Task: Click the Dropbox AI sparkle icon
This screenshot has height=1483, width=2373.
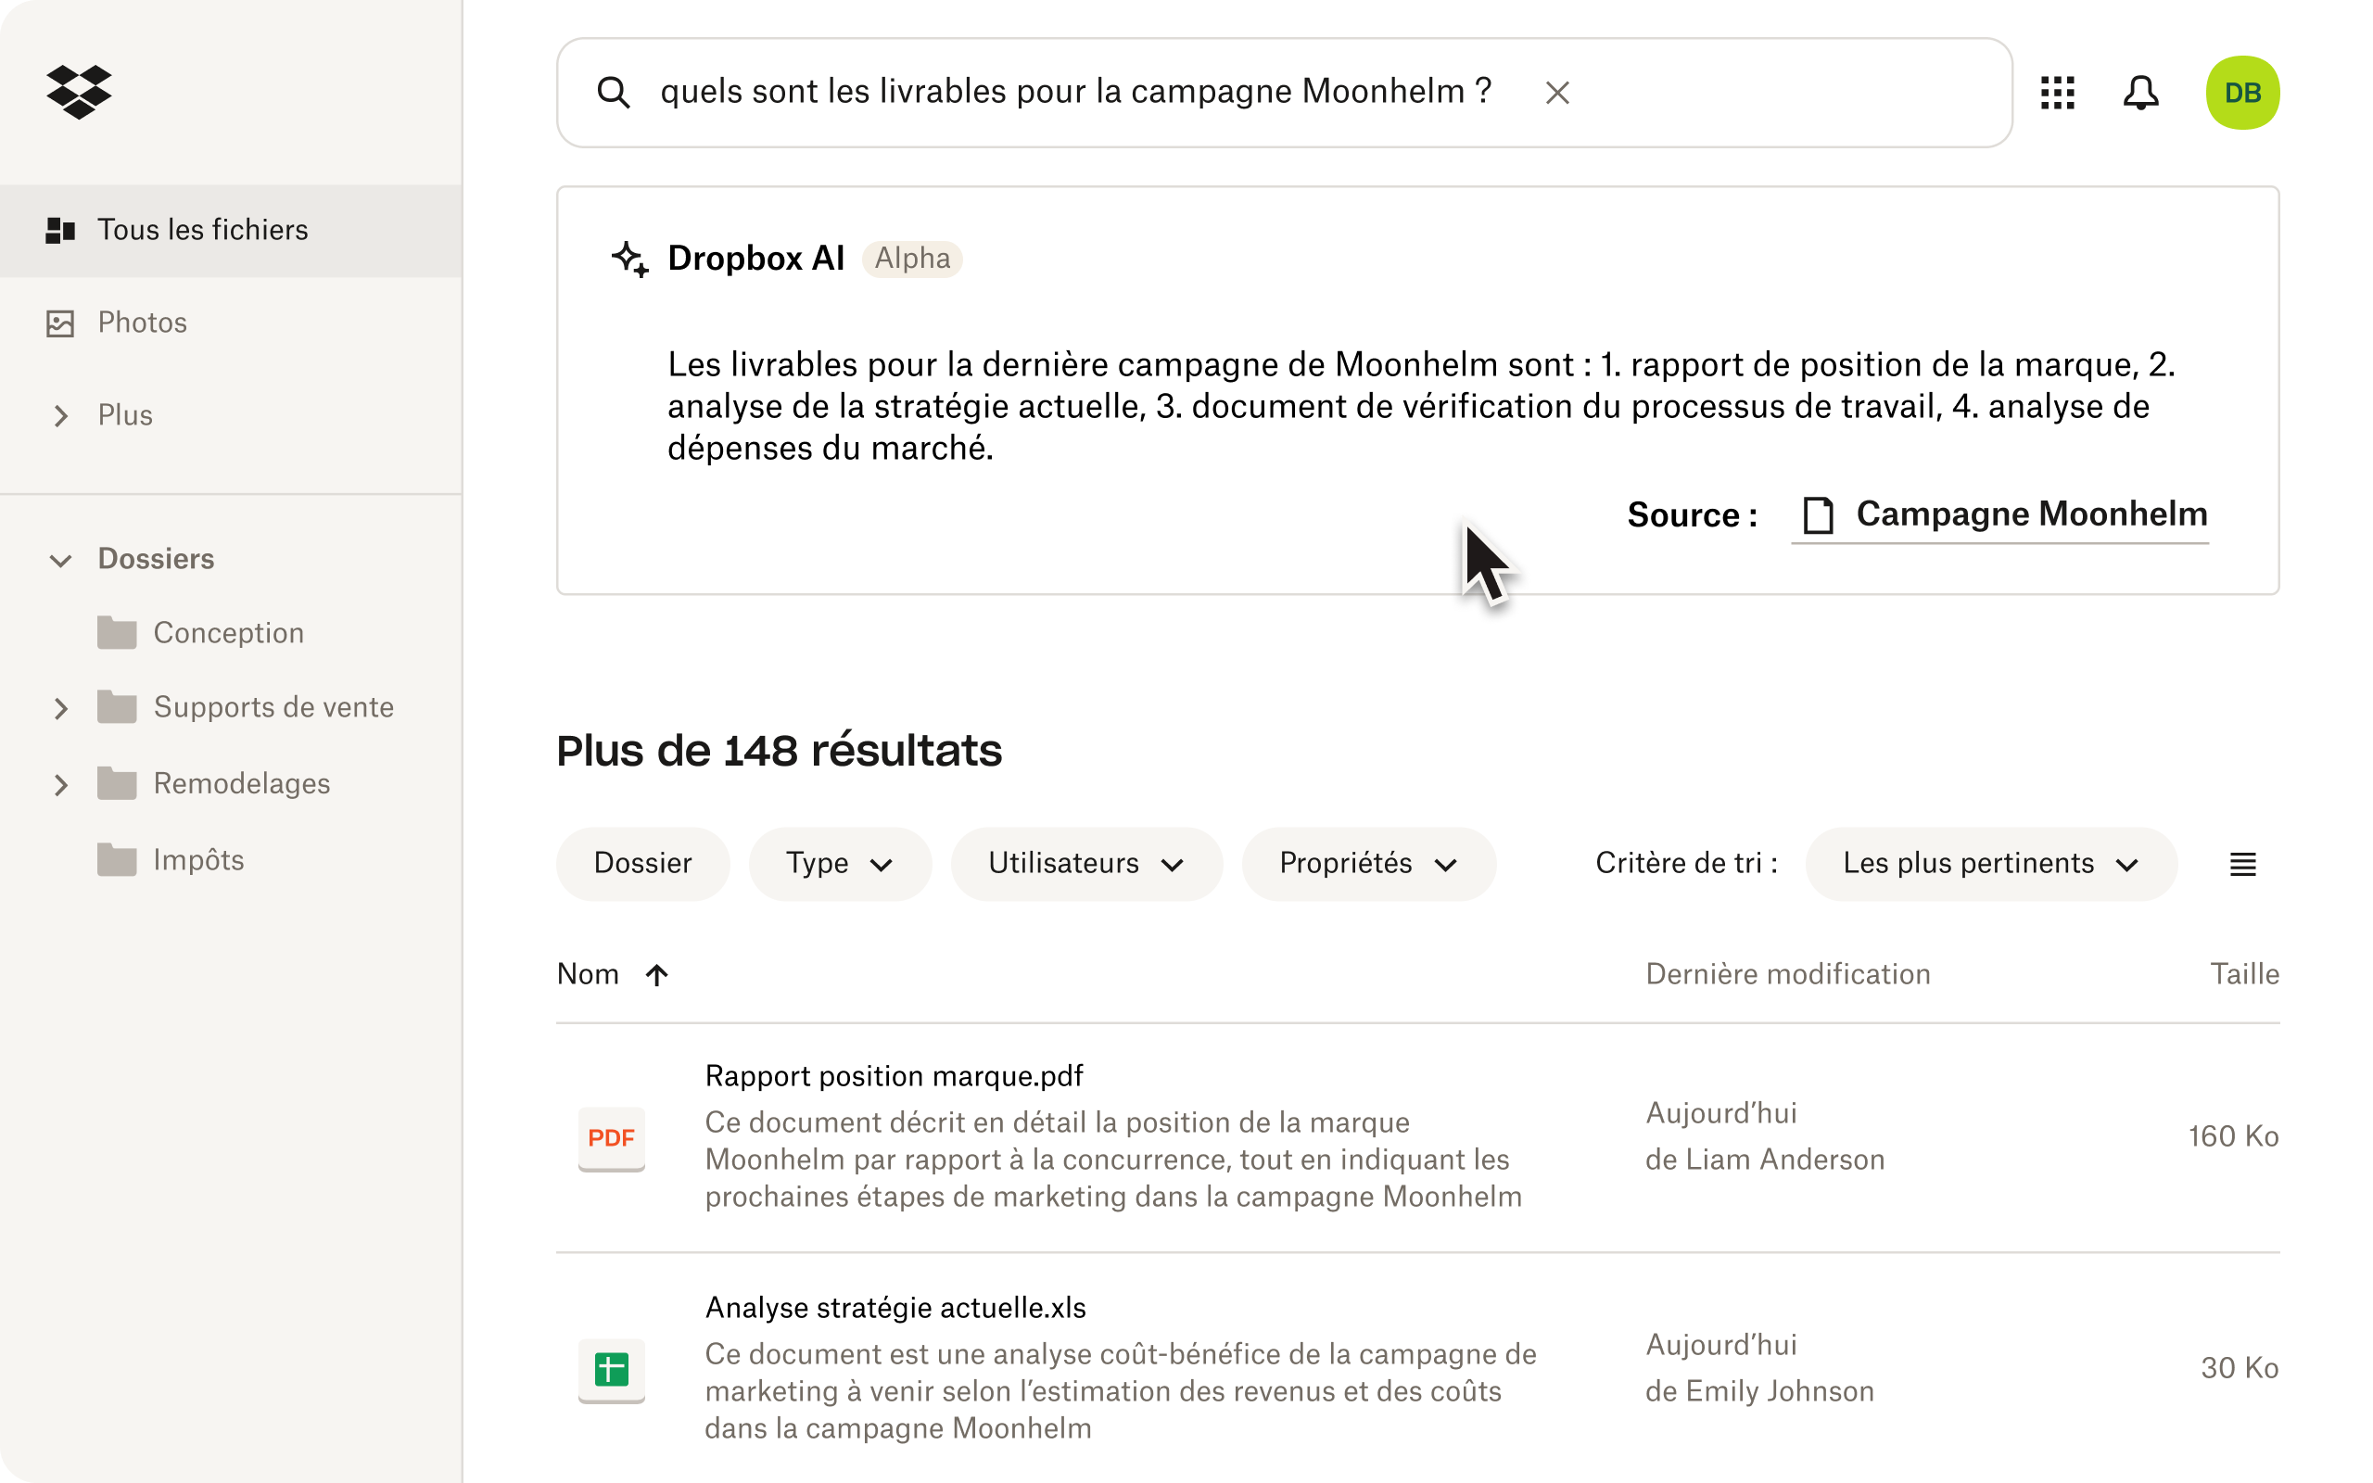Action: (629, 259)
